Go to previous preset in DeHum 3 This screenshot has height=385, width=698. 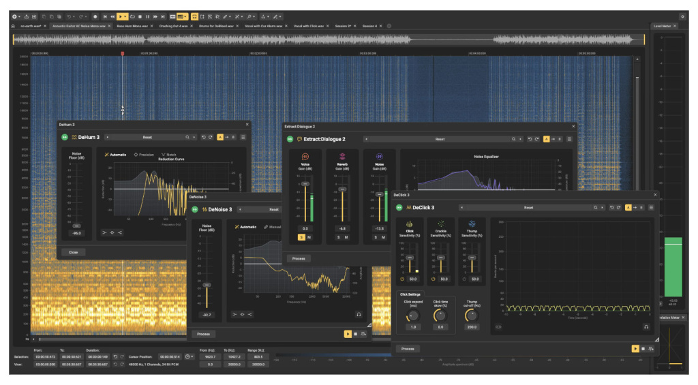tap(107, 137)
